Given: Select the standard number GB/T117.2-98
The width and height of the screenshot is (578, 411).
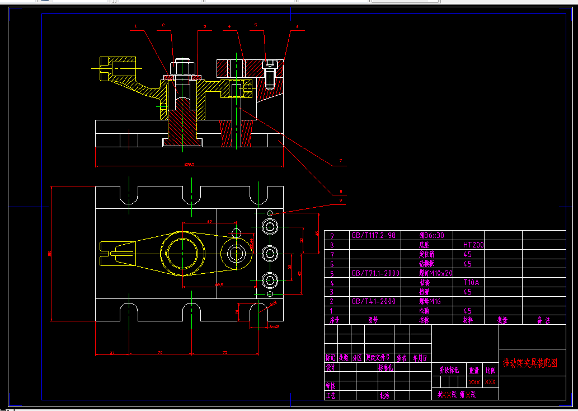Looking at the screenshot, I should [373, 235].
